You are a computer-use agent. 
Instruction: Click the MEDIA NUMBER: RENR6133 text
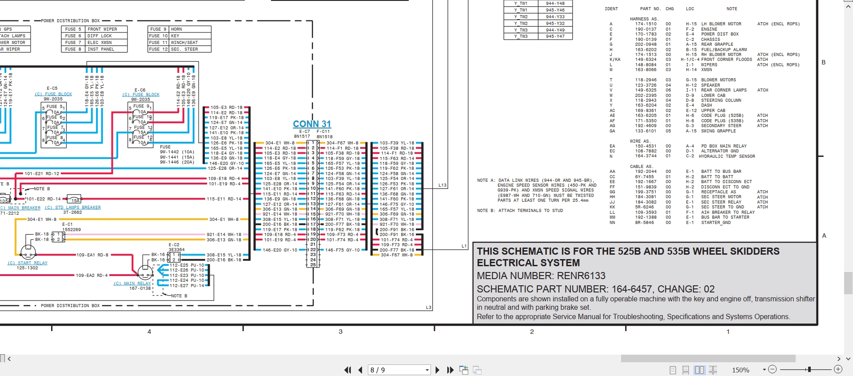pos(541,276)
